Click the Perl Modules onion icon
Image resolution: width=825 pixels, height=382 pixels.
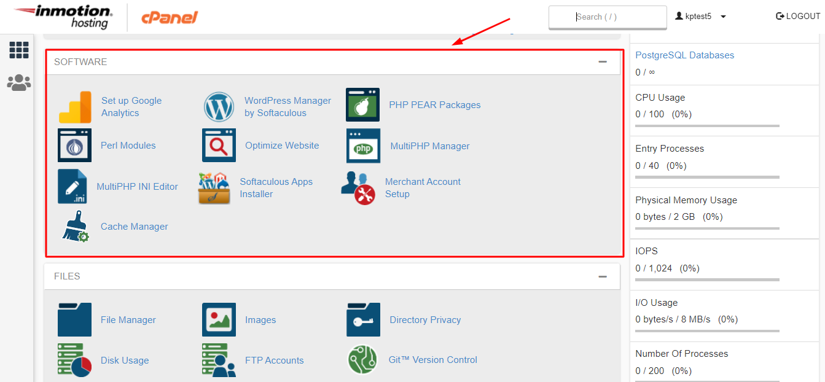(75, 146)
